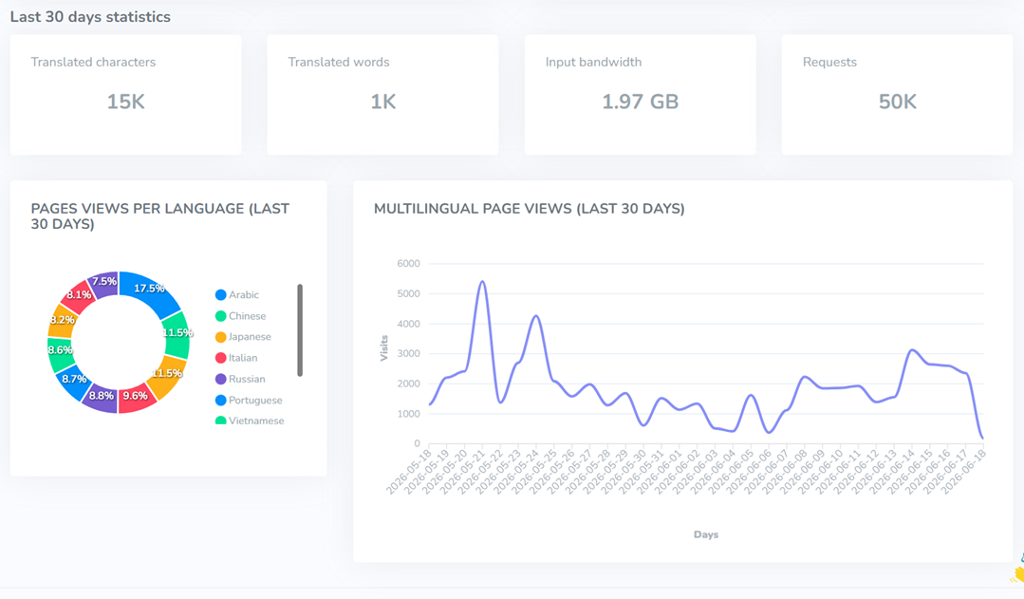Click the 1K translated words value
The height and width of the screenshot is (599, 1024).
coord(383,102)
